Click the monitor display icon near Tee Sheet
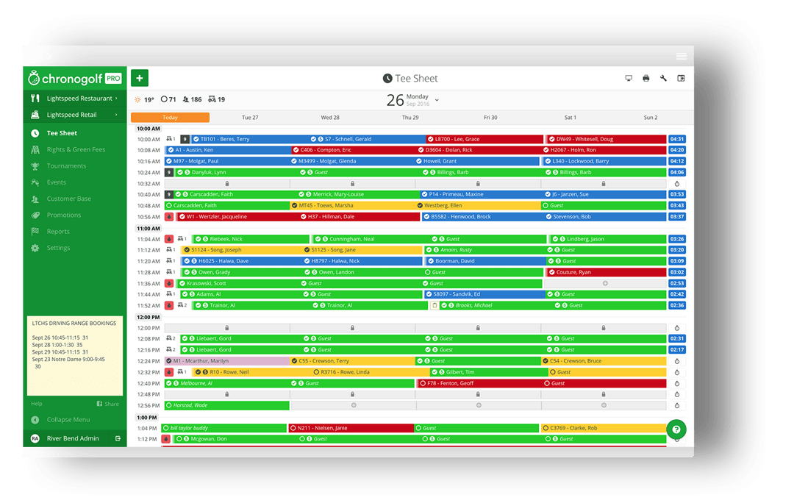The width and height of the screenshot is (808, 503). [x=629, y=78]
